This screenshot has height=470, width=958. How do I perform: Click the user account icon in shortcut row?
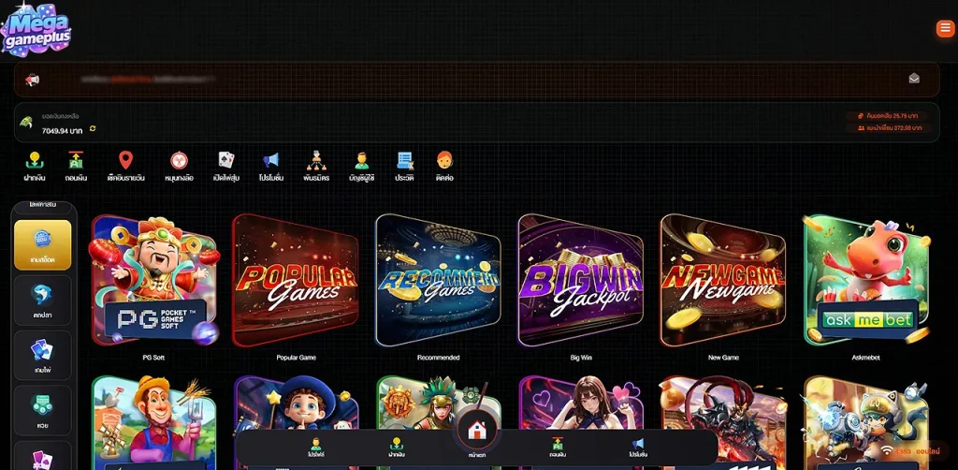click(x=361, y=163)
